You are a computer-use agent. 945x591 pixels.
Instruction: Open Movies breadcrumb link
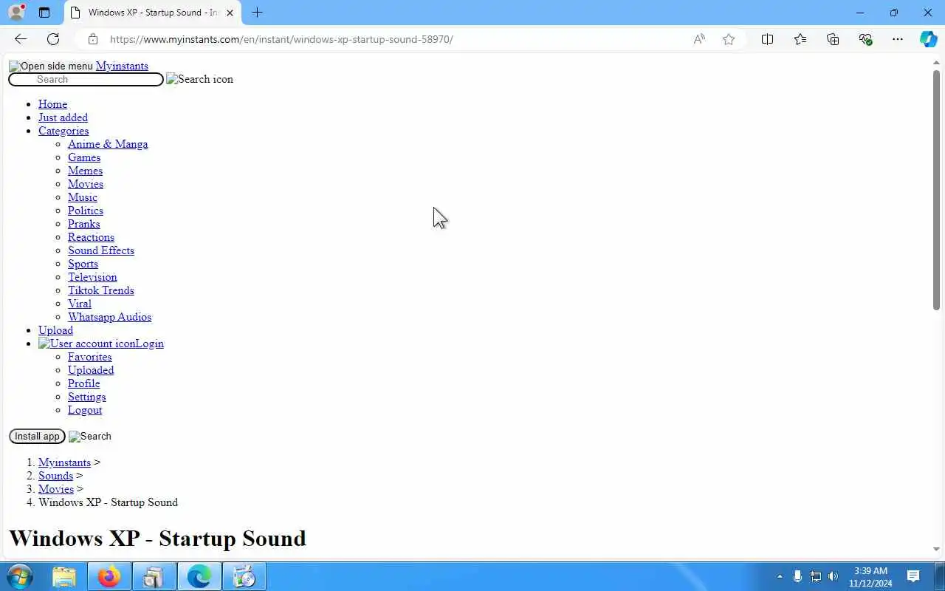[56, 489]
